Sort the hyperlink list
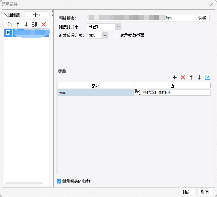This screenshot has height=197, width=217. click(x=35, y=24)
